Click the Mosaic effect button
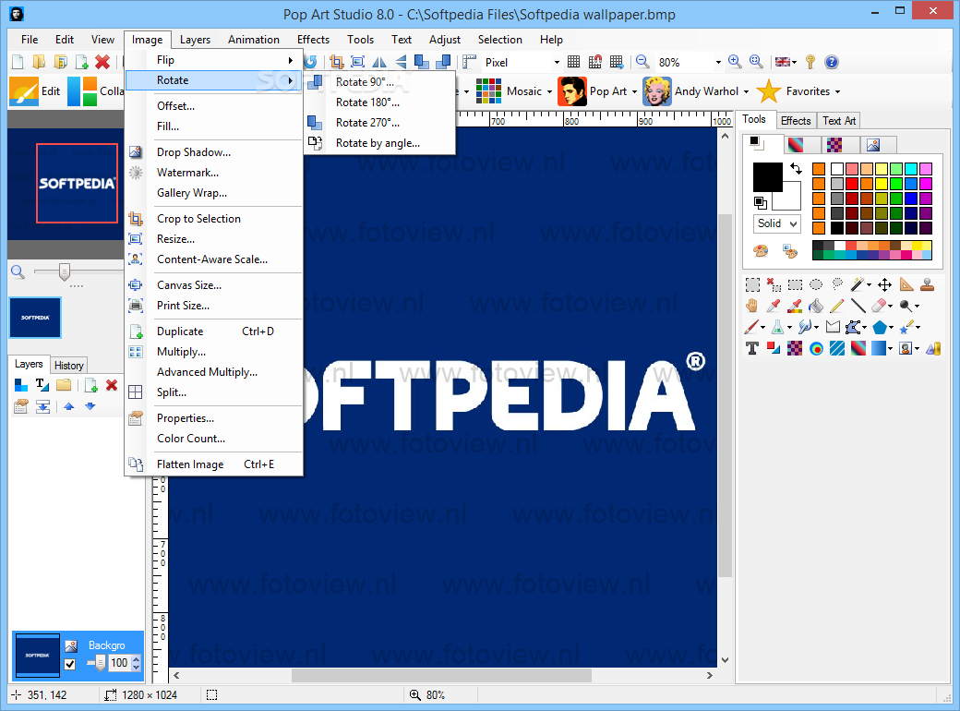Image resolution: width=960 pixels, height=711 pixels. (509, 91)
